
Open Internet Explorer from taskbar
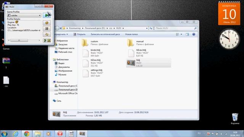coord(16,134)
